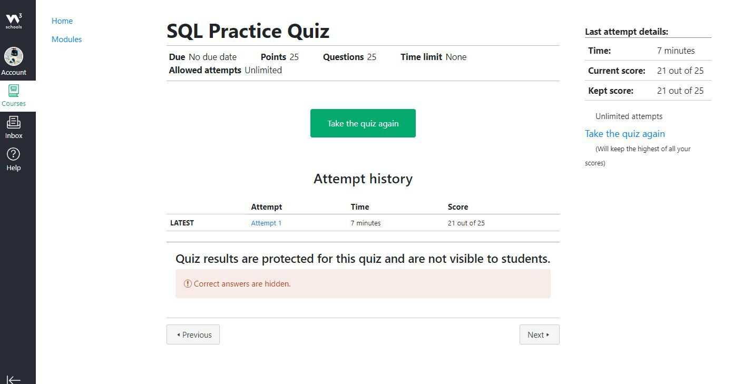Open the Help question mark icon

pyautogui.click(x=14, y=154)
